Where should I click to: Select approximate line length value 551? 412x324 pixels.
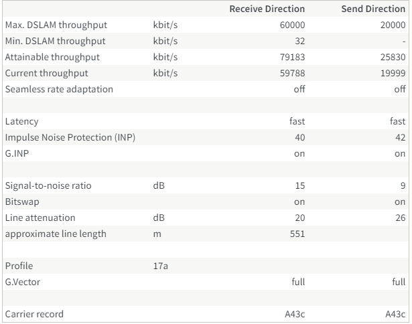pyautogui.click(x=297, y=234)
